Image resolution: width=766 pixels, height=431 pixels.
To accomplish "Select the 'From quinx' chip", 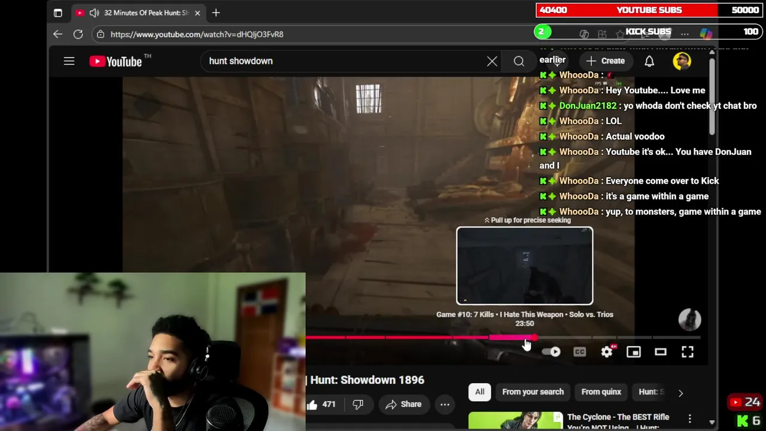I will click(601, 392).
